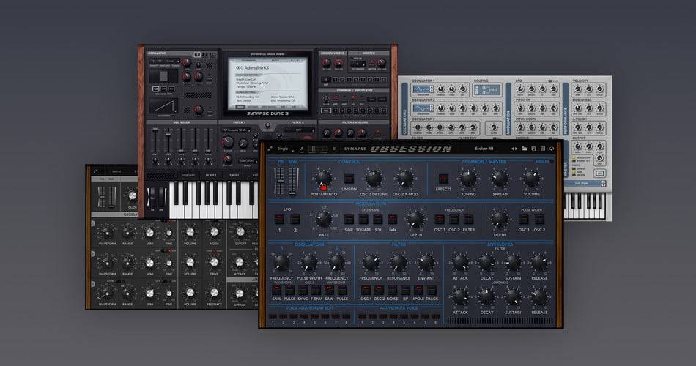Go to previous preset with Obsession left arrow
This screenshot has width=696, height=366.
point(512,149)
